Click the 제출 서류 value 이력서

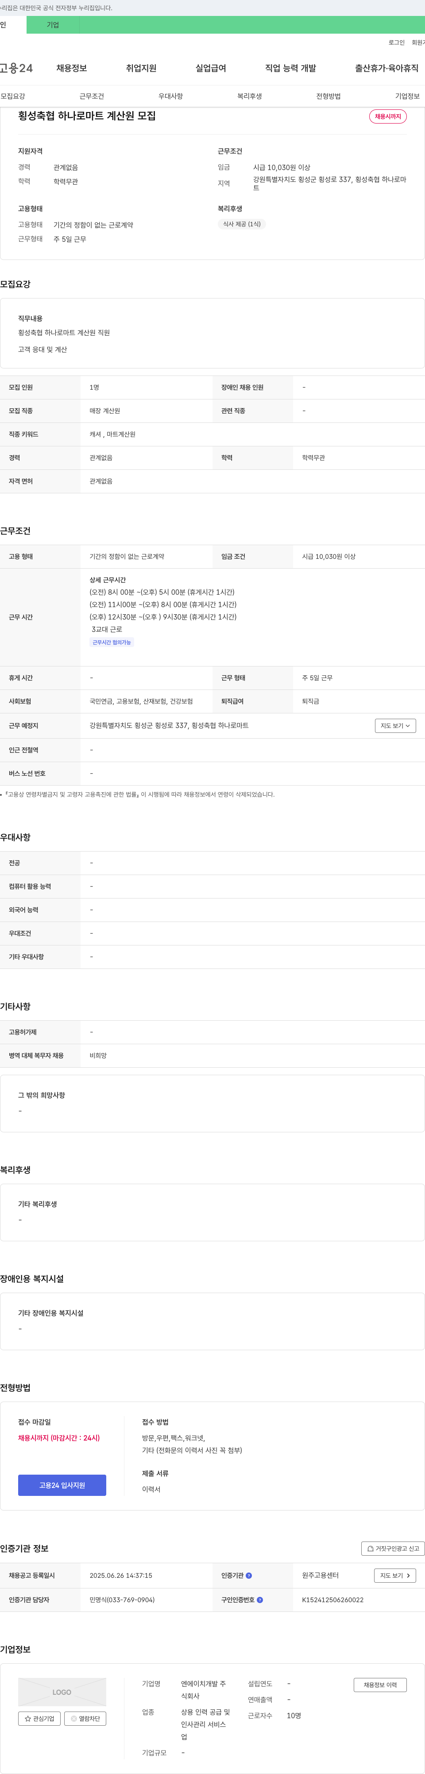pos(151,1489)
